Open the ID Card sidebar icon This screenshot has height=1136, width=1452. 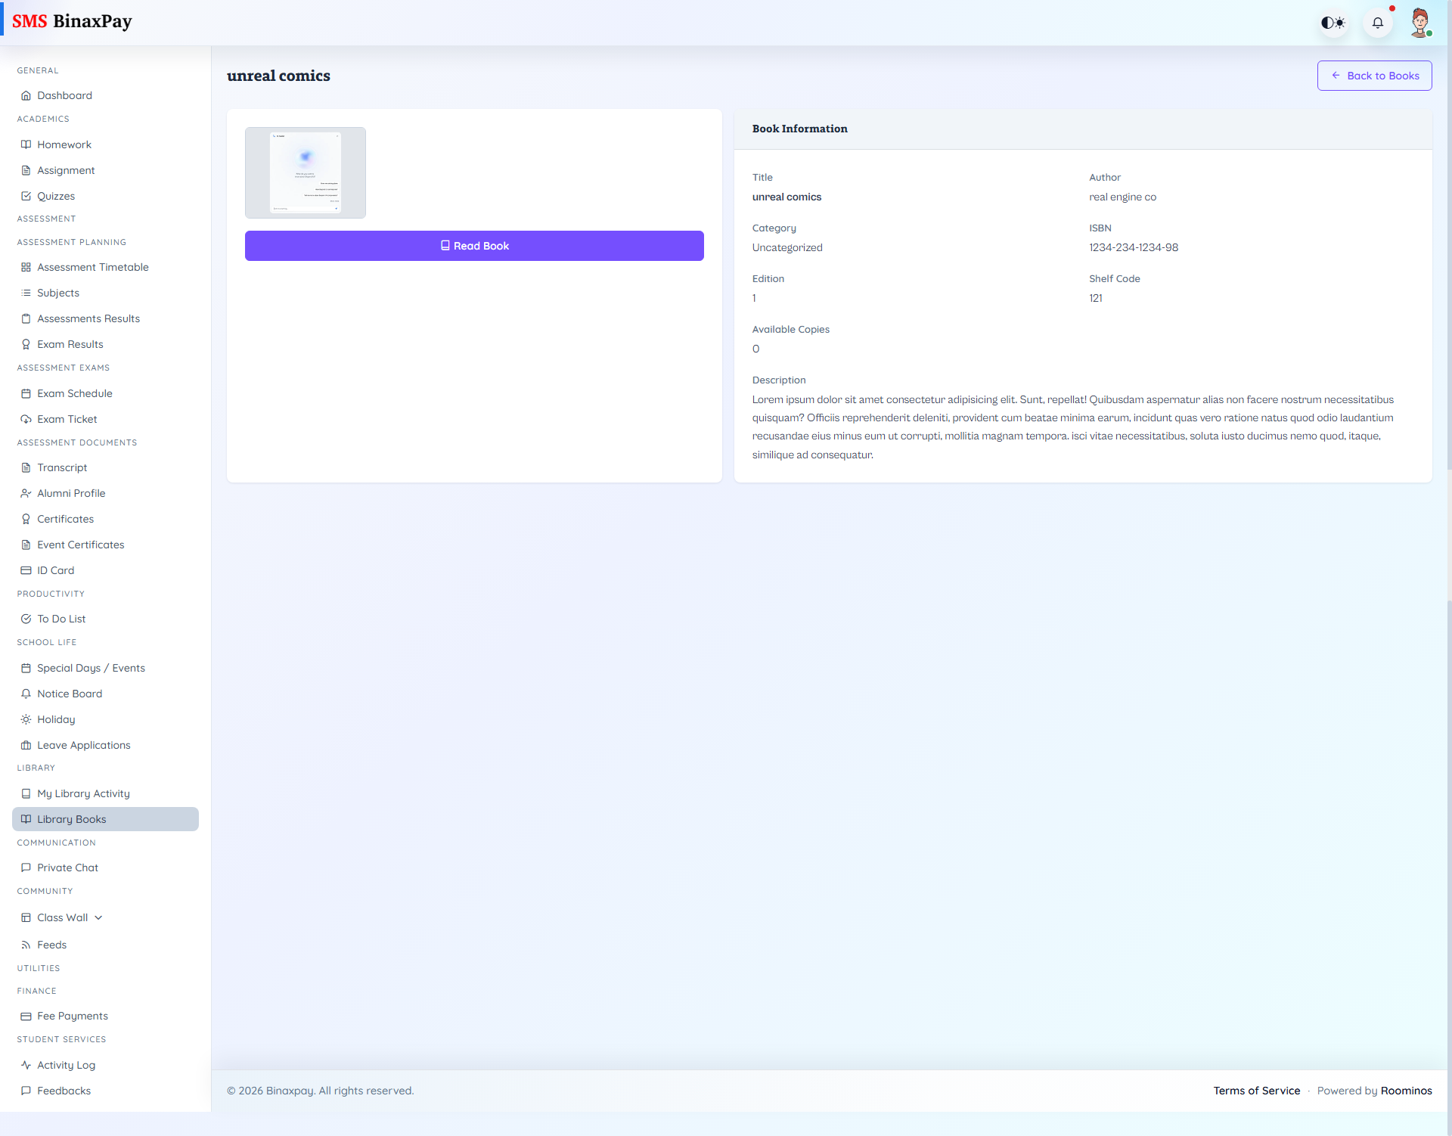pos(26,570)
